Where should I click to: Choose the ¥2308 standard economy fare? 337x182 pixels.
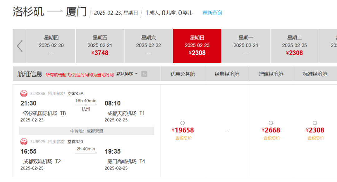(315, 123)
